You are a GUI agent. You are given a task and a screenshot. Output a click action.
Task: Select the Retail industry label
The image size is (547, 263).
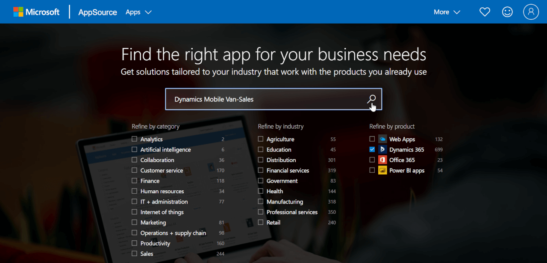(273, 222)
